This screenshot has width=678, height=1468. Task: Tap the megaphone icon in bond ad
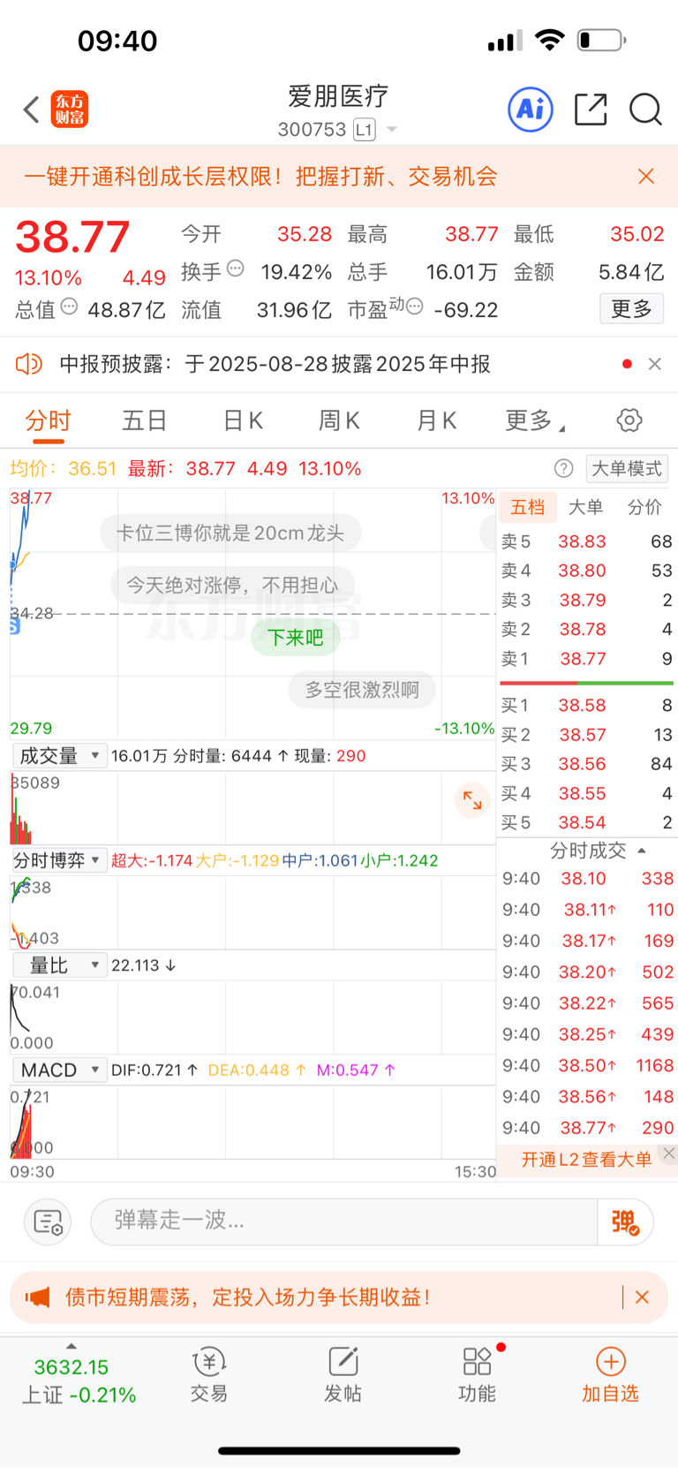click(x=37, y=1297)
